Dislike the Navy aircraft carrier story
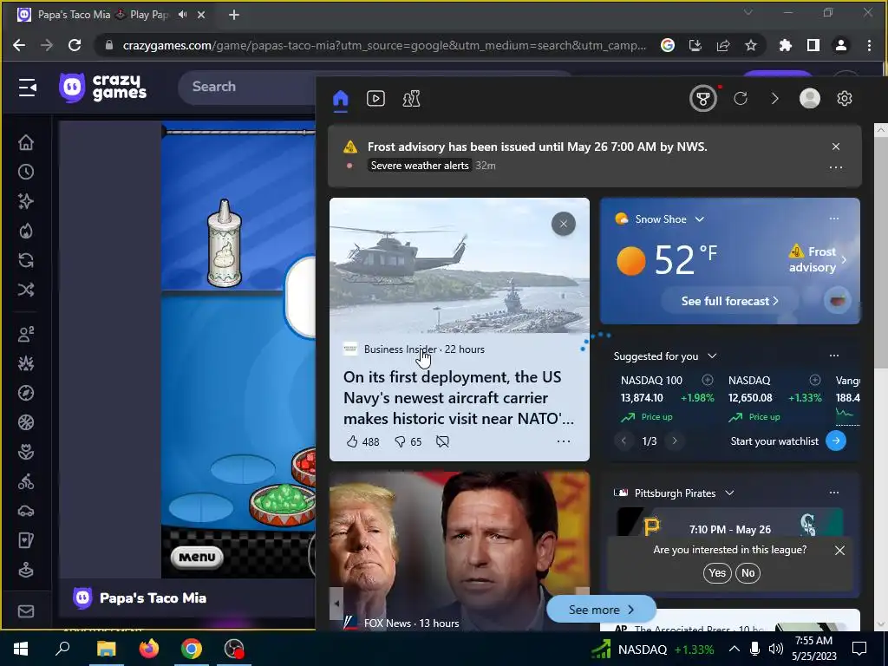 (408, 441)
